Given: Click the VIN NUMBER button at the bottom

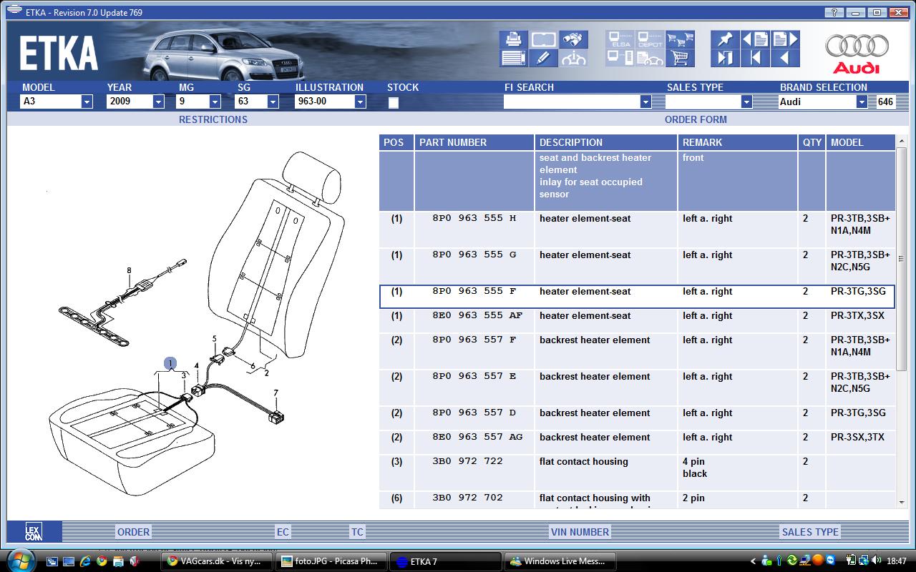Looking at the screenshot, I should 579,532.
